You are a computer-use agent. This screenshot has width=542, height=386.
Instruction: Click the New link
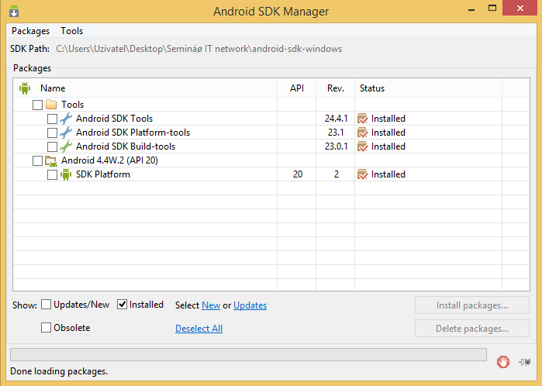[211, 305]
